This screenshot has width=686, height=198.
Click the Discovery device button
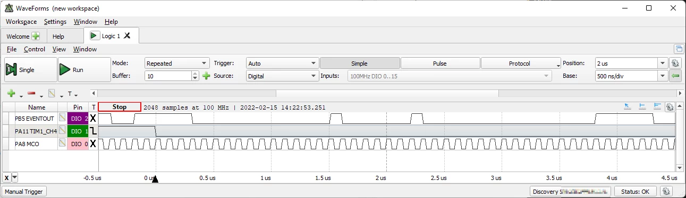point(571,192)
